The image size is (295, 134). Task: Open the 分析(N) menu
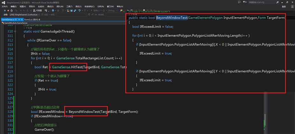point(101,6)
